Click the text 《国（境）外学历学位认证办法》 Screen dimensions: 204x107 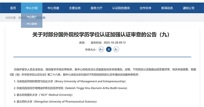coord(28,75)
